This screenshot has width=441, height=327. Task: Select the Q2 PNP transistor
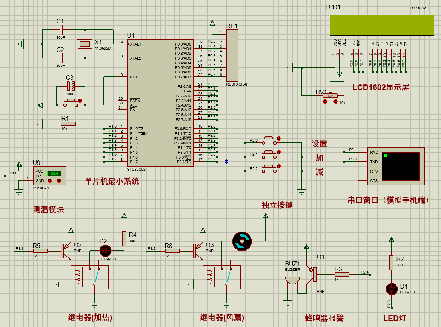click(65, 250)
